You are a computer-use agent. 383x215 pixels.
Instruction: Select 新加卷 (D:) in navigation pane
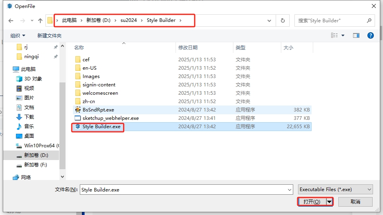click(x=31, y=155)
